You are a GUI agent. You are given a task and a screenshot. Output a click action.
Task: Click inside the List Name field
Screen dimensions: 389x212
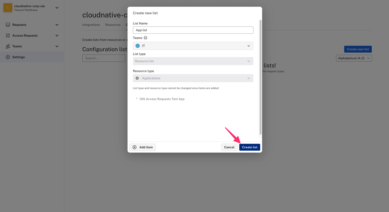193,30
